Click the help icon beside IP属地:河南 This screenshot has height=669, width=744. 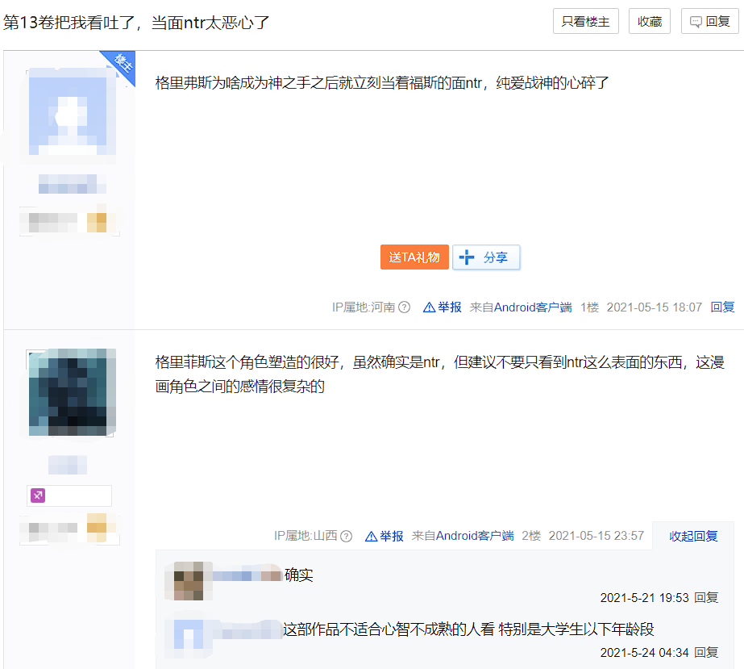(x=405, y=307)
